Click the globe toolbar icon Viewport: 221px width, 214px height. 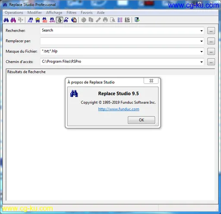pos(74,20)
